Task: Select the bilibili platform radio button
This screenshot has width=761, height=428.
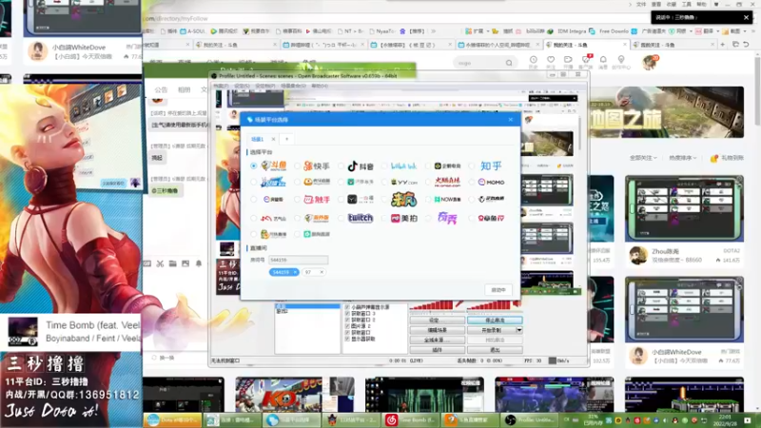Action: (384, 165)
